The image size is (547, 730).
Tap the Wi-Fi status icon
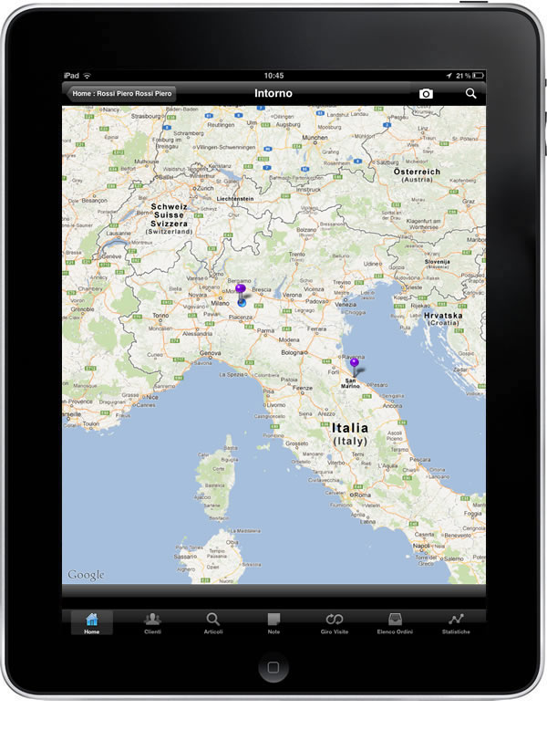click(87, 76)
